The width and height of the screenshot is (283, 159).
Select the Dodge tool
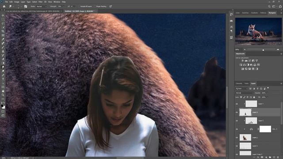[x=3, y=71]
